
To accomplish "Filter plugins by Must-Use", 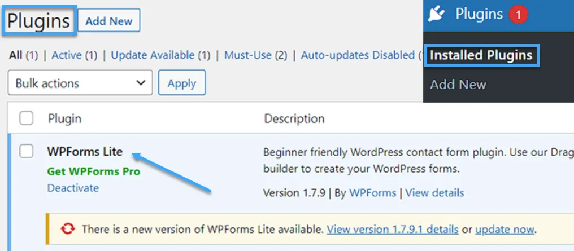I will click(248, 55).
